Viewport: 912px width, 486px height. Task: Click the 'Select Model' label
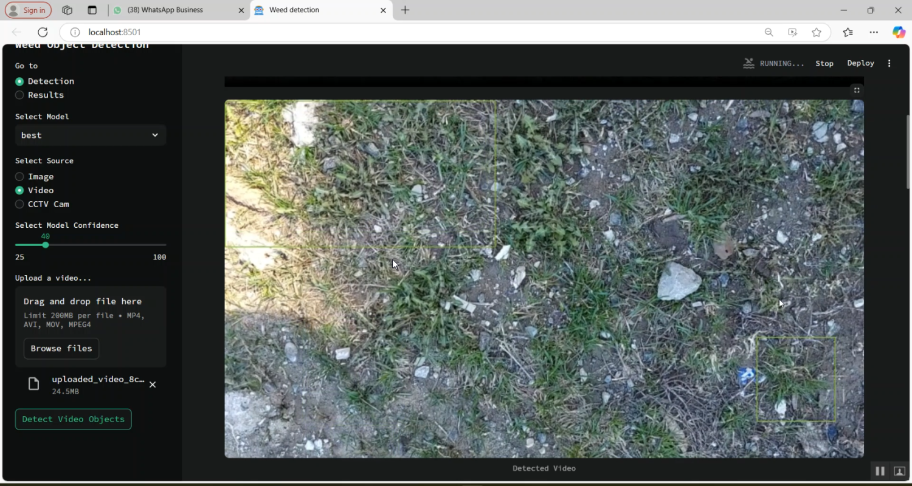click(x=42, y=117)
